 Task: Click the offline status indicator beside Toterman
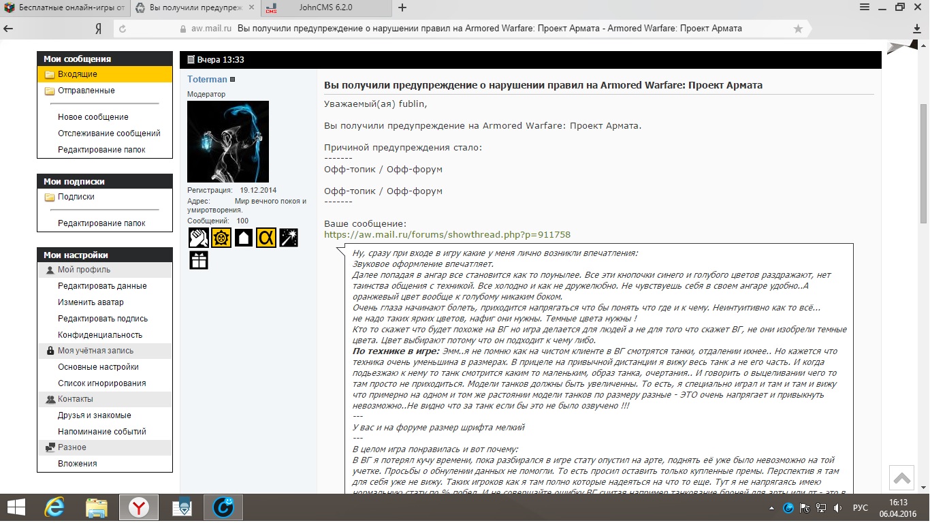pyautogui.click(x=233, y=80)
